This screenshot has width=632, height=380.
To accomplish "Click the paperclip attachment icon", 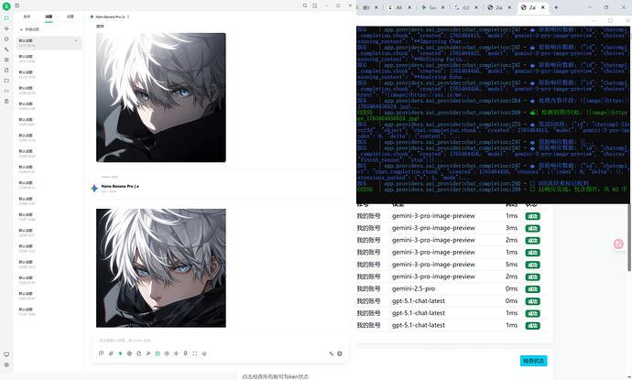I will pos(111,353).
